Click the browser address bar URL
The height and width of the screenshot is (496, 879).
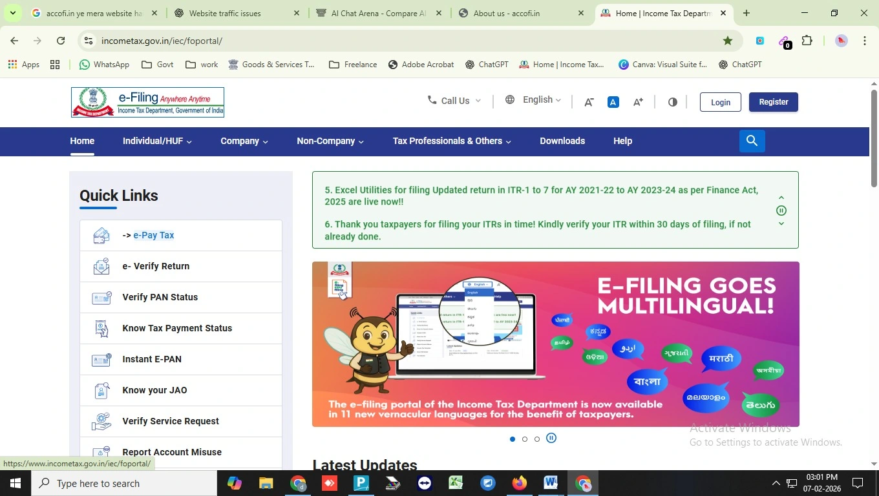tap(162, 41)
